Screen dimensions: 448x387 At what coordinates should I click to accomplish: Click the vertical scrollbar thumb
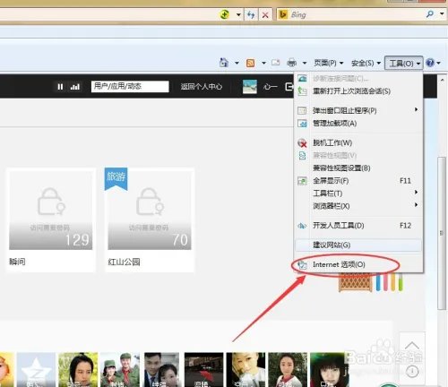point(442,233)
